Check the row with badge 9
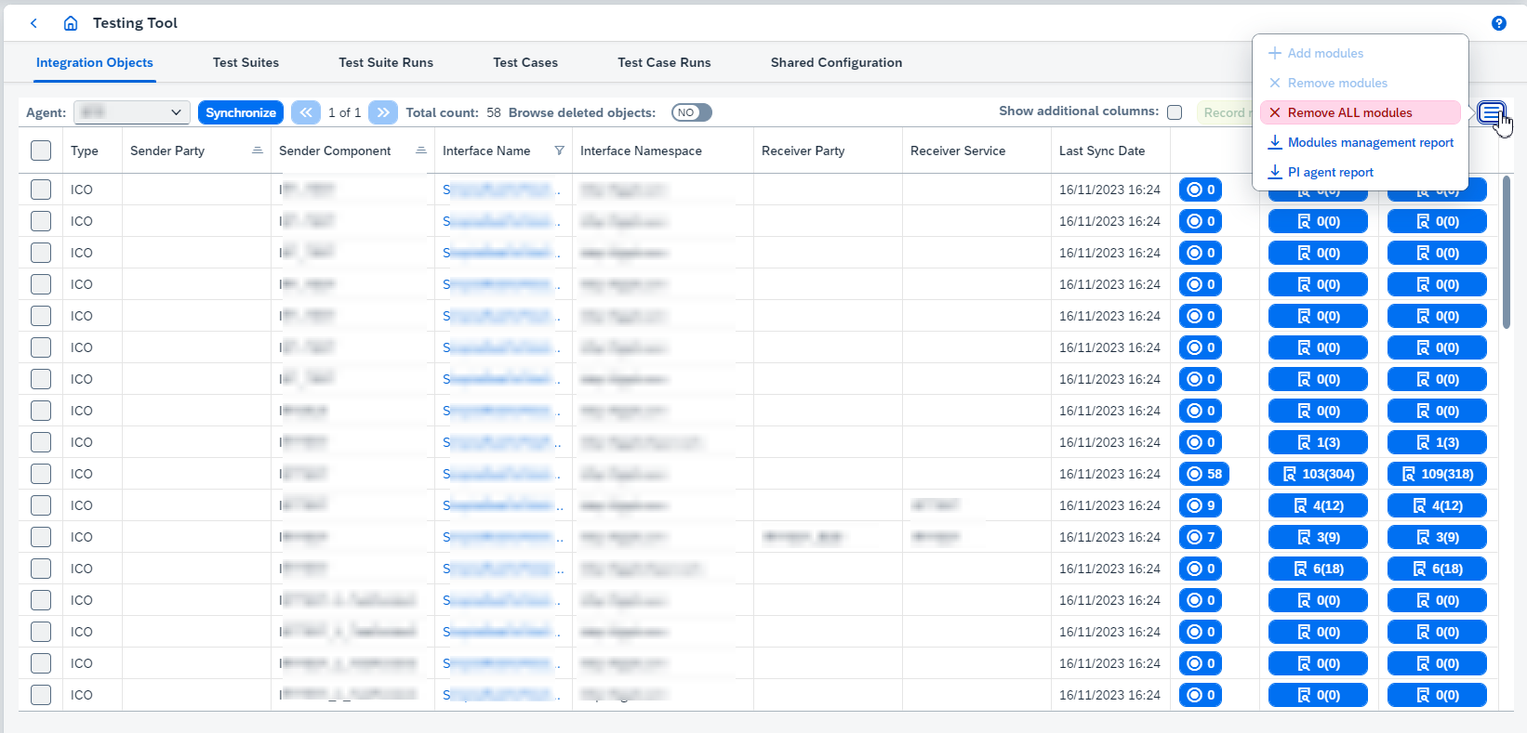Viewport: 1527px width, 733px height. (x=41, y=505)
